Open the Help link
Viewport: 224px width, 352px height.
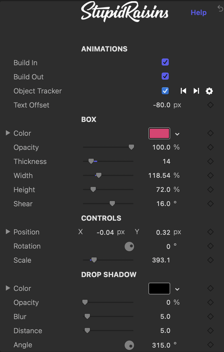pyautogui.click(x=199, y=13)
